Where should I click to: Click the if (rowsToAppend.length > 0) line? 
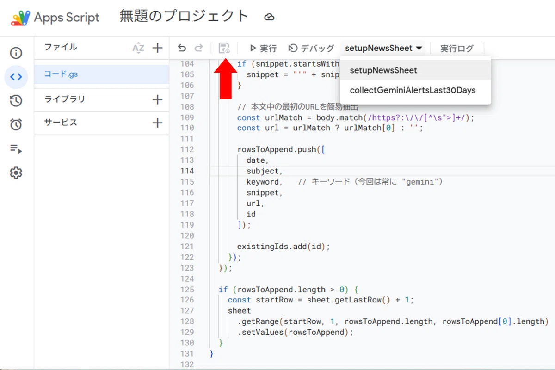pos(289,290)
